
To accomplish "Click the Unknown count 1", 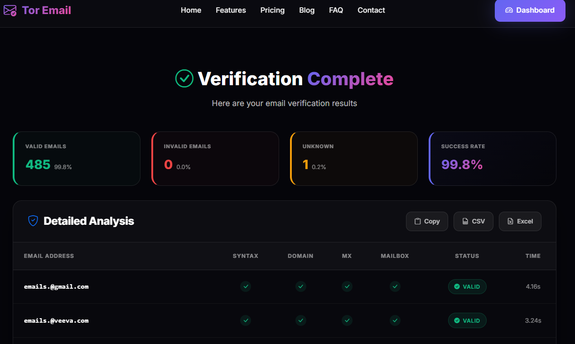I will tap(305, 165).
